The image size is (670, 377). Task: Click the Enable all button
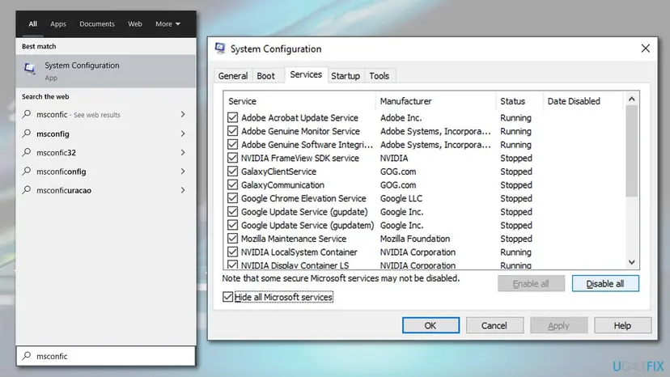pos(531,283)
